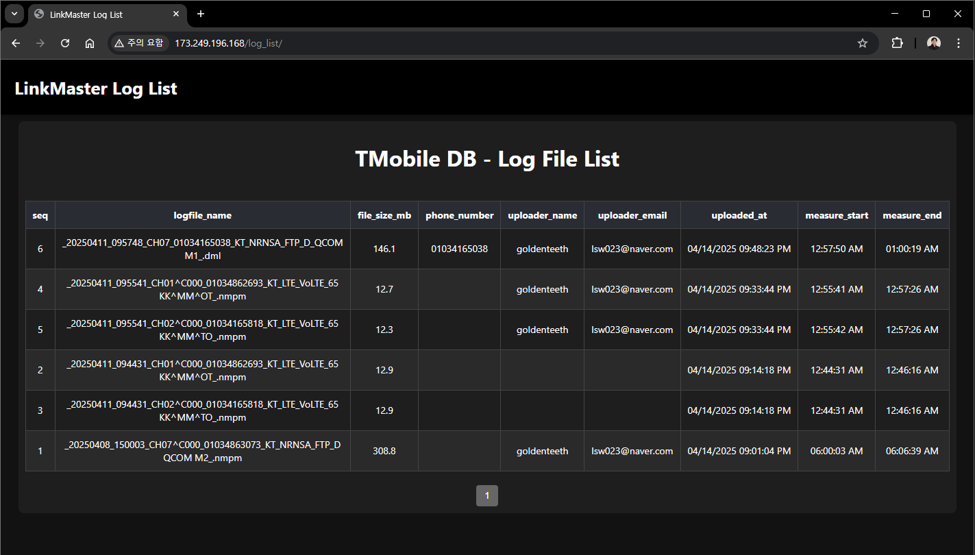
Task: Go to the browser home page
Action: pos(90,43)
